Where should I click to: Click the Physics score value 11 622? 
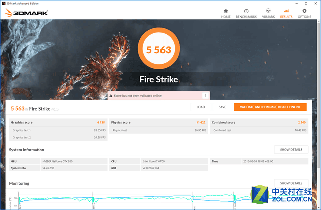click(x=201, y=122)
